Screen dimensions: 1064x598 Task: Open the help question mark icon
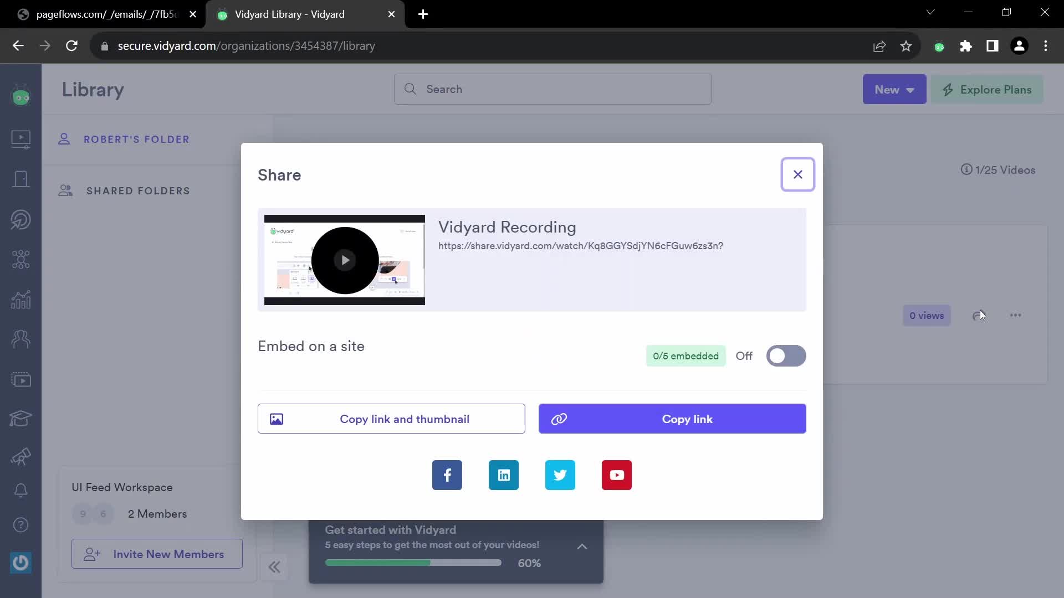coord(21,524)
